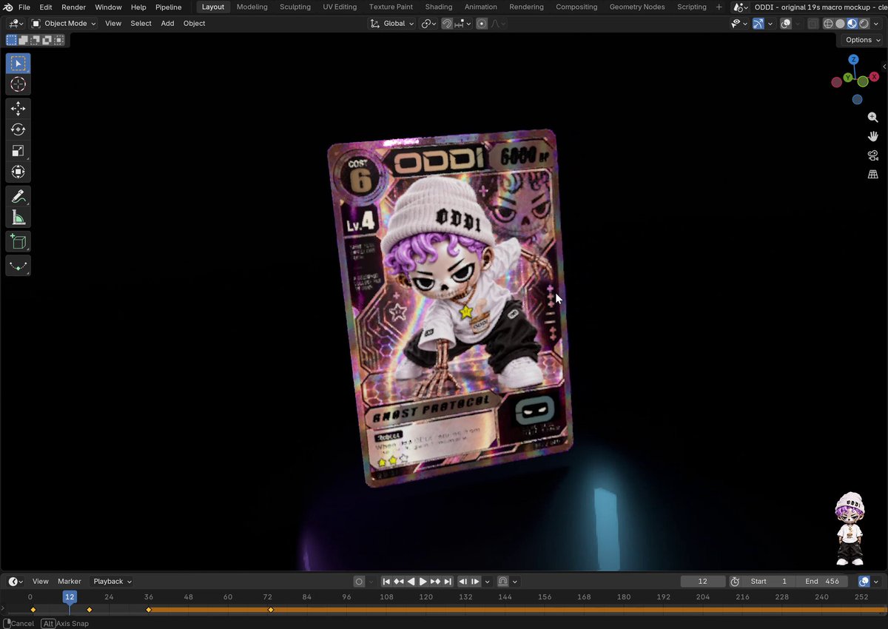Activate the Move tool
Image resolution: width=888 pixels, height=629 pixels.
18,109
